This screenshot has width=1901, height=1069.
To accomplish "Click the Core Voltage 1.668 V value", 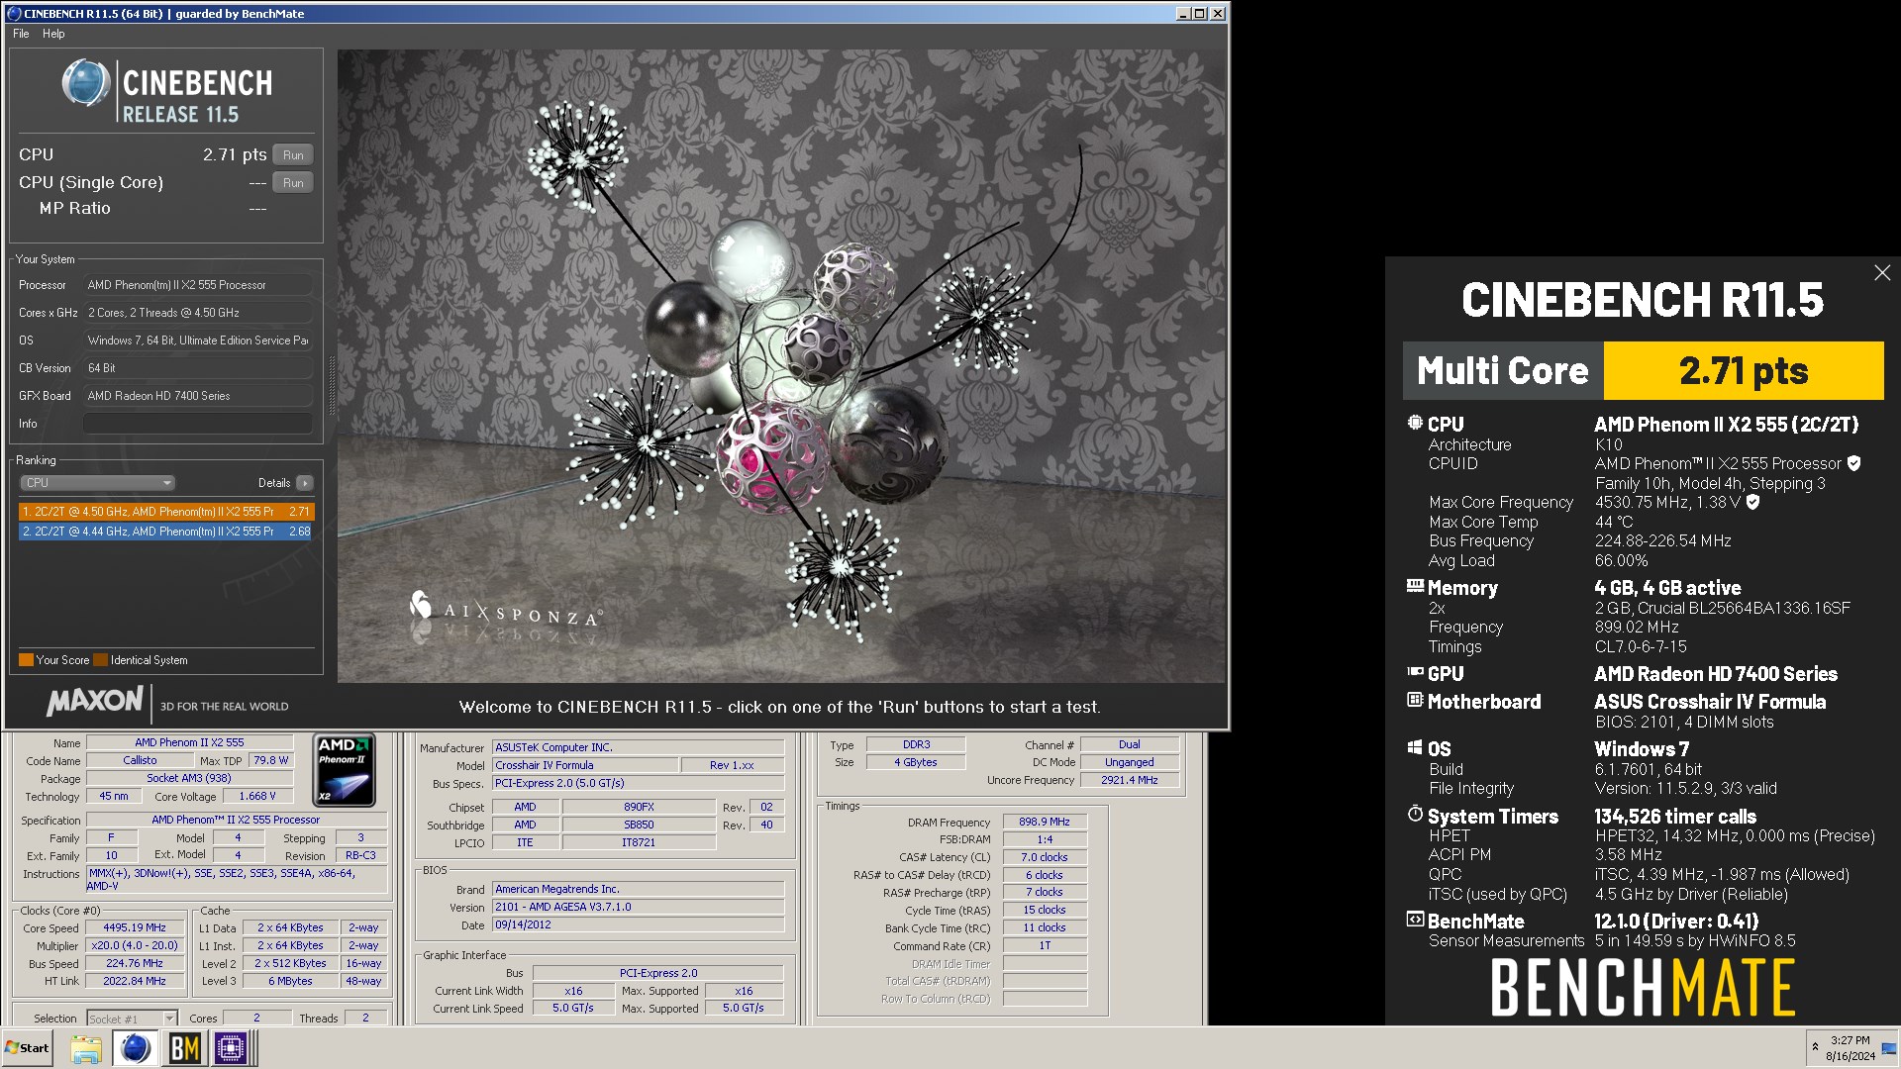I will (x=257, y=797).
